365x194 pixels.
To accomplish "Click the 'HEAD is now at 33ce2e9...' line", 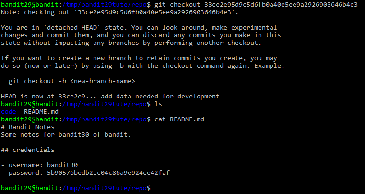I will point(110,96).
